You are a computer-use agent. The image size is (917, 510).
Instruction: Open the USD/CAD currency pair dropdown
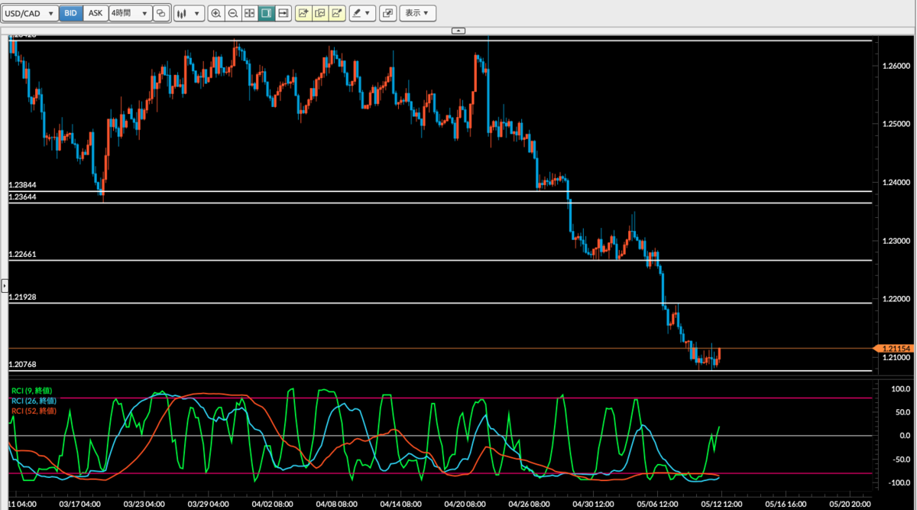(31, 13)
